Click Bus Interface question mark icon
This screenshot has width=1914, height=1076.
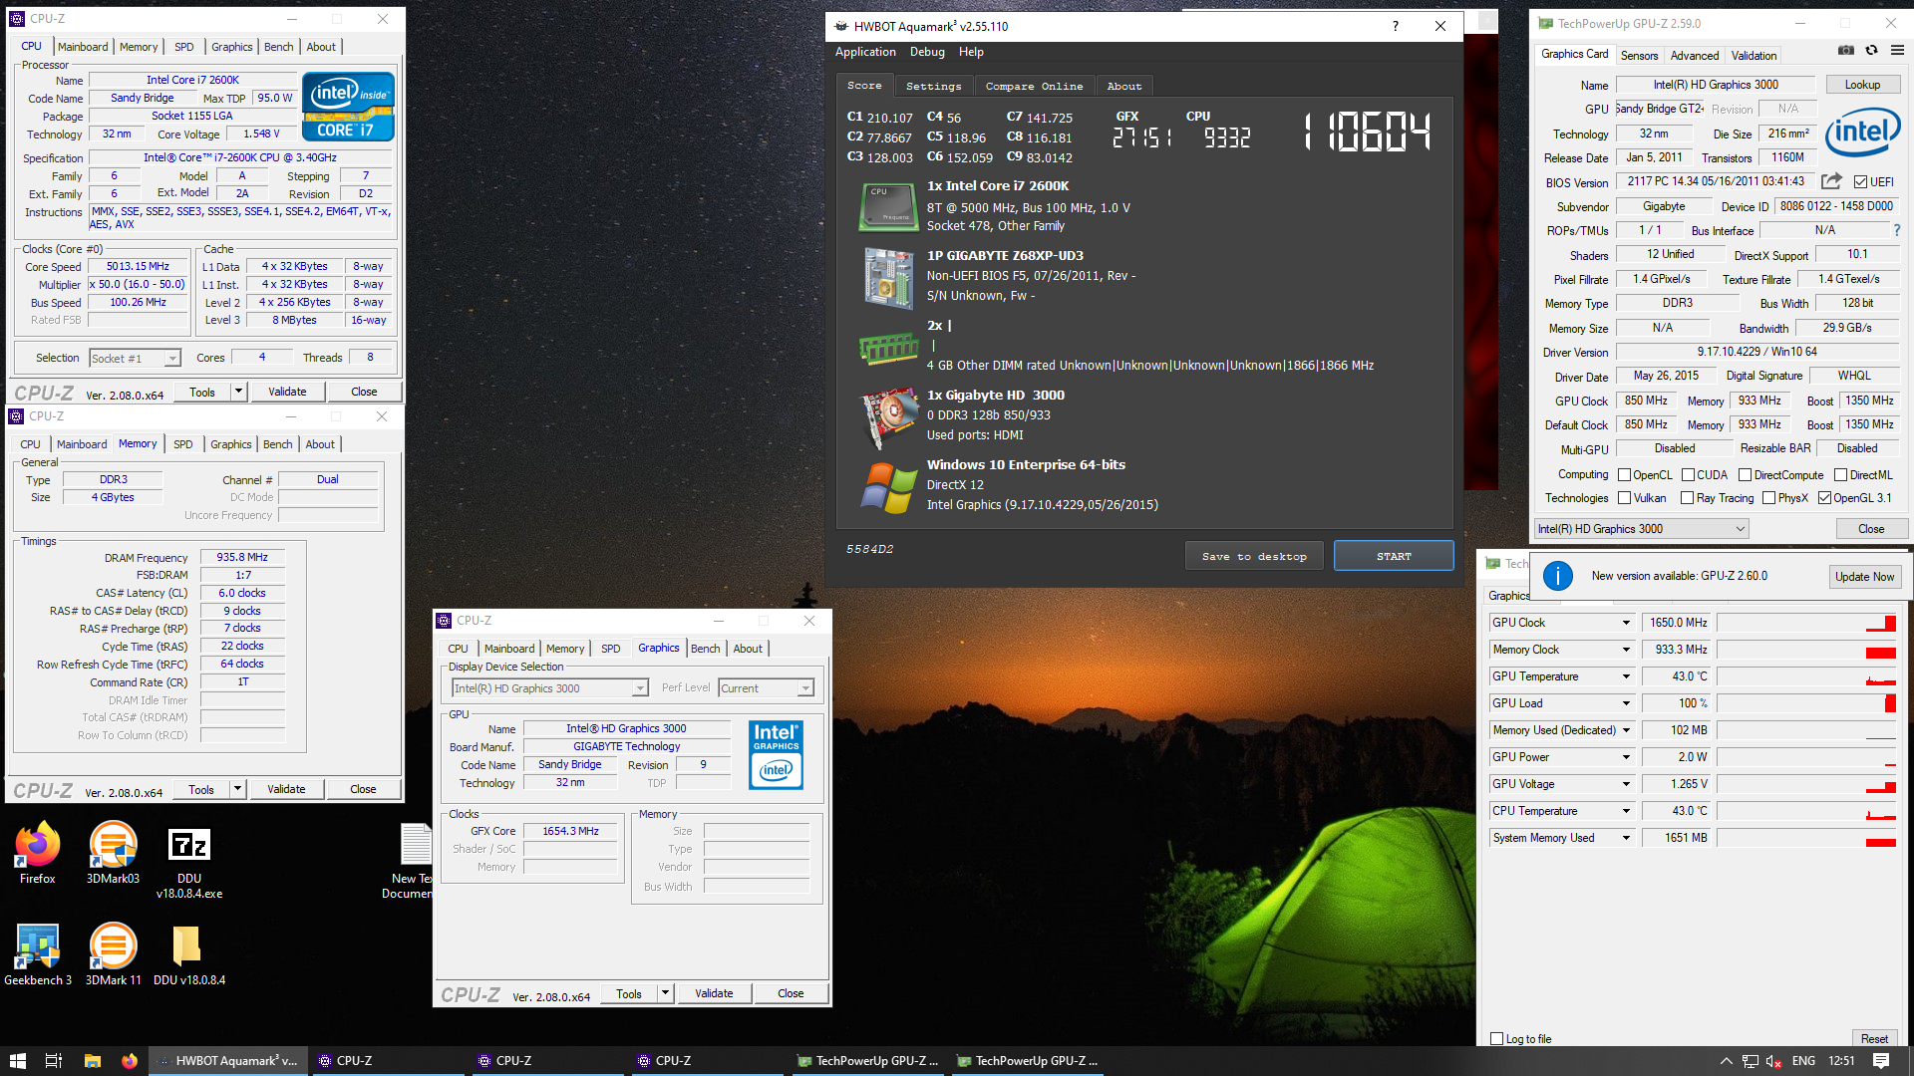[1897, 230]
